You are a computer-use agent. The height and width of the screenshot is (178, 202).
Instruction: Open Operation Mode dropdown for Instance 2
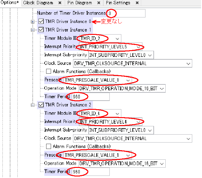tap(162, 164)
